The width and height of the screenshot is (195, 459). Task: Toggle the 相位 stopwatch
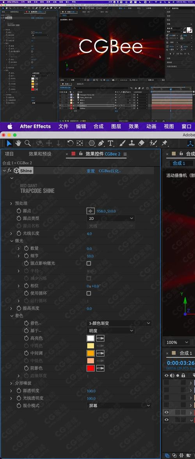tap(26, 286)
